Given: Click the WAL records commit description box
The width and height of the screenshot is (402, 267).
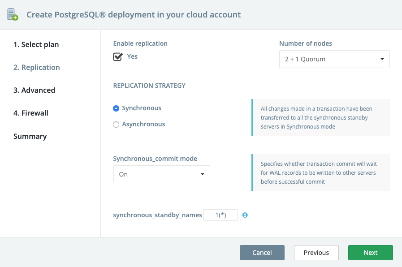Looking at the screenshot, I should 321,172.
